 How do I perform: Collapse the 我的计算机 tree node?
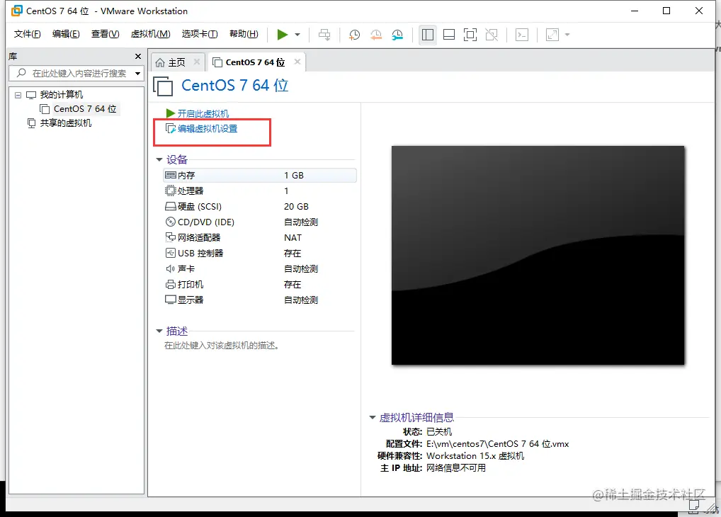pyautogui.click(x=18, y=95)
